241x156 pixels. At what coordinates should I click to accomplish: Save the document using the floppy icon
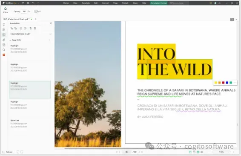click(23, 3)
